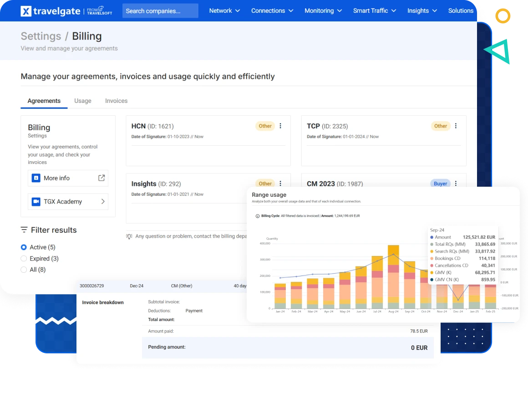Click the Search RQs (MM) tooltip entry
Image resolution: width=528 pixels, height=398 pixels.
click(x=462, y=251)
